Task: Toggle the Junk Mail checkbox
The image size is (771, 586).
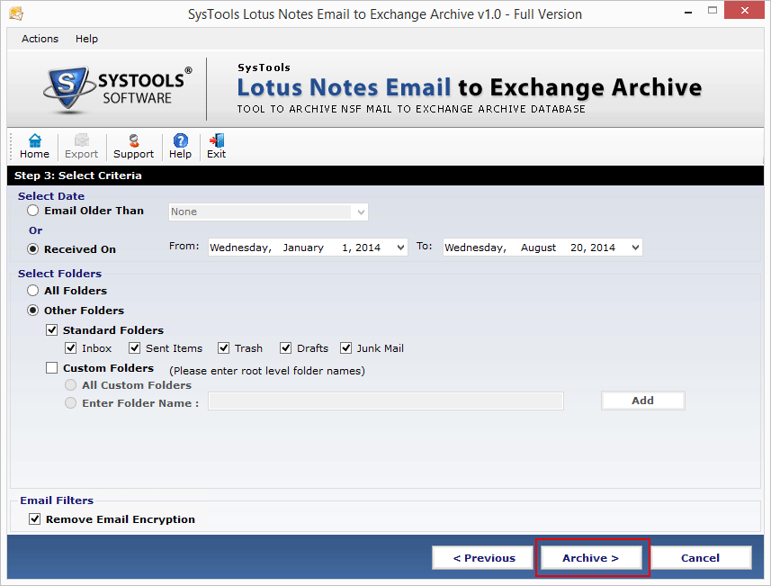Action: [x=346, y=348]
